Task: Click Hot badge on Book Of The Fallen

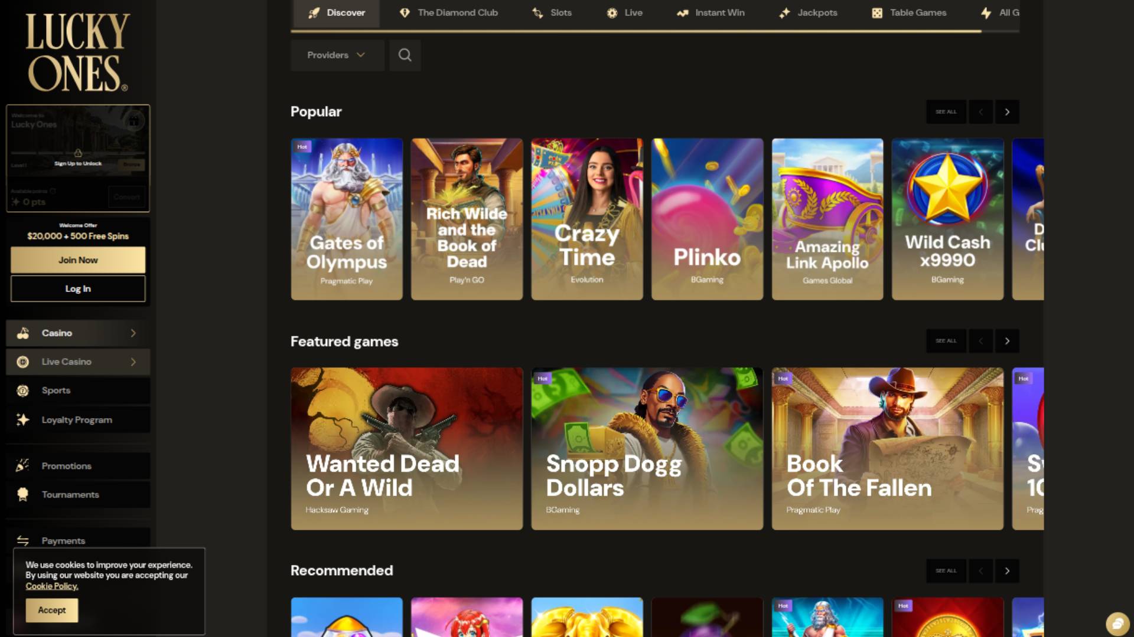Action: 783,378
